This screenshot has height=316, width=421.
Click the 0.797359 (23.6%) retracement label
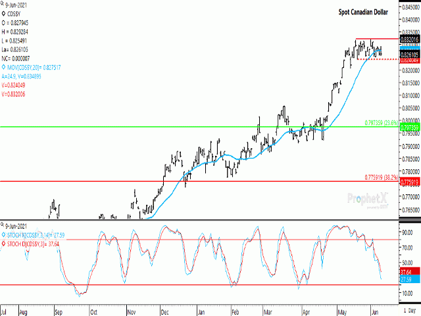[381, 122]
